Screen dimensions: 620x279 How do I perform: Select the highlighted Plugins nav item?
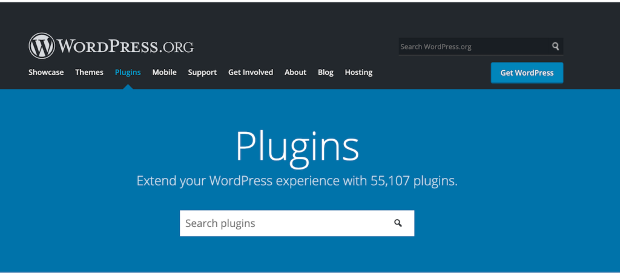pyautogui.click(x=128, y=73)
